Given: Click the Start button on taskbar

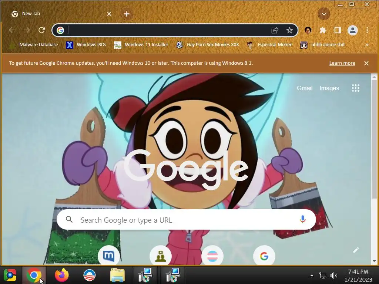Looking at the screenshot, I should coord(10,275).
